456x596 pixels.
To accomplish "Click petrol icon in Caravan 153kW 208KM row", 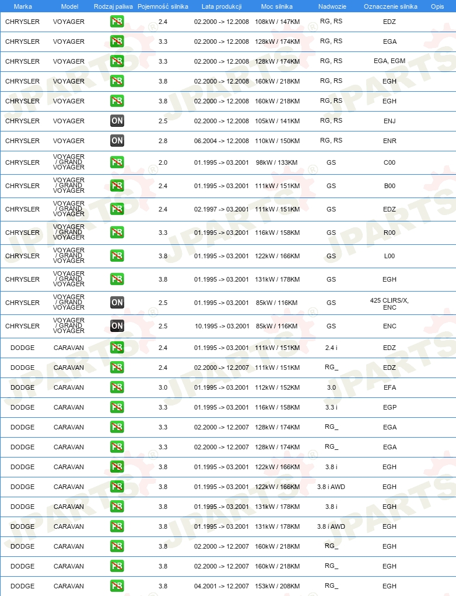I will tap(117, 585).
